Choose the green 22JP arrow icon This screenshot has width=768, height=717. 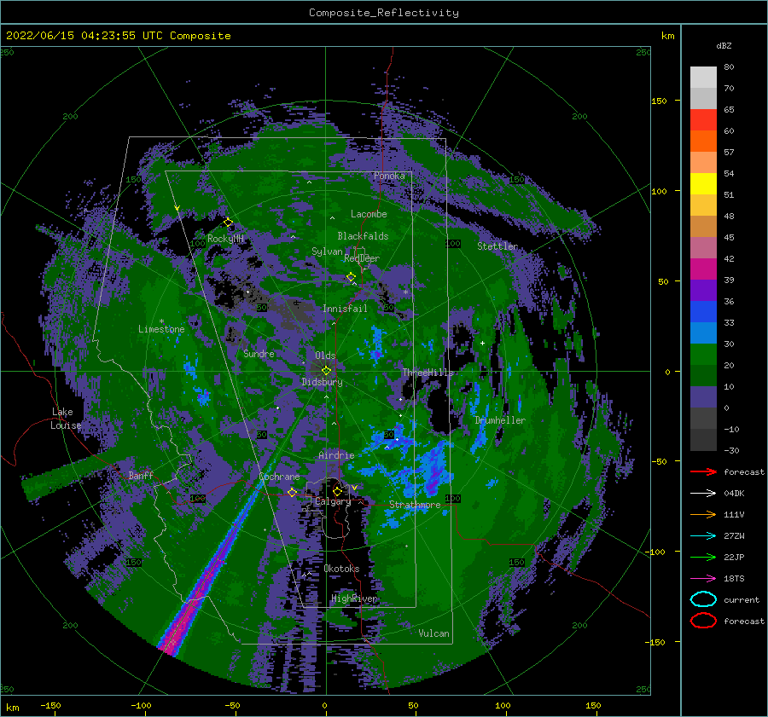[x=703, y=557]
